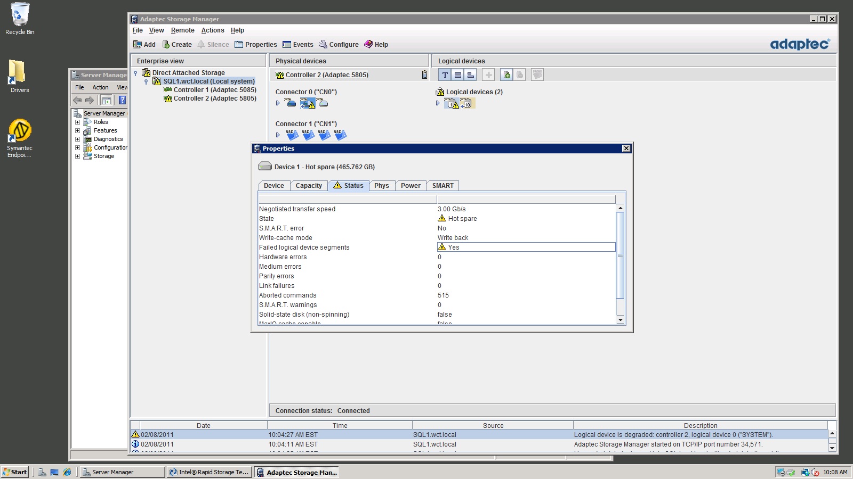Switch to Intel Rapid Storage taskbar button
This screenshot has height=479, width=853.
[x=209, y=472]
